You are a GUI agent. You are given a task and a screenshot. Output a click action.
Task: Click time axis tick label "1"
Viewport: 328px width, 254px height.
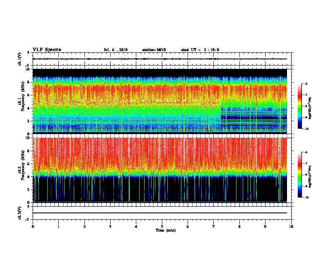58,227
